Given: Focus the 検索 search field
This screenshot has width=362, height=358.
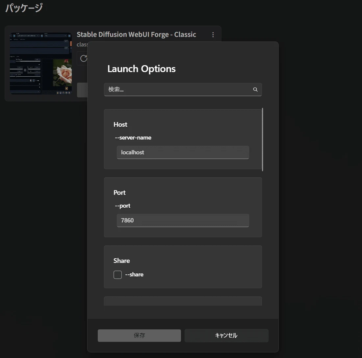Looking at the screenshot, I should tap(183, 89).
